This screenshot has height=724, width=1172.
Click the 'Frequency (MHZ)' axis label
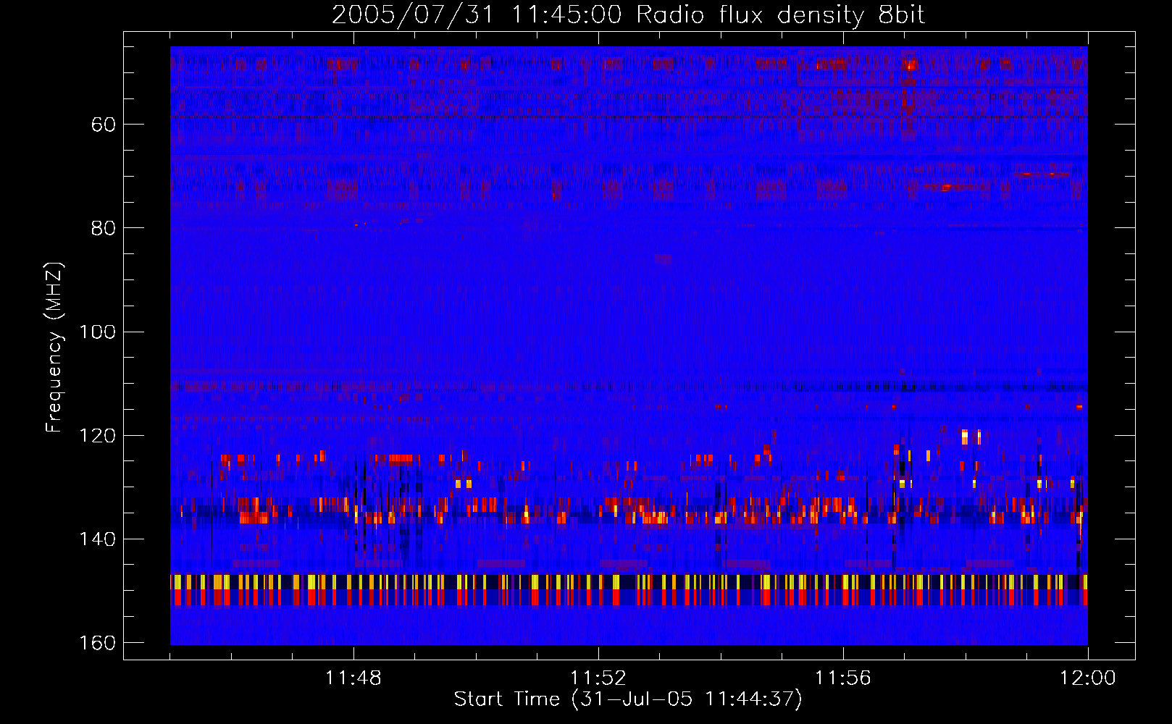(x=54, y=348)
